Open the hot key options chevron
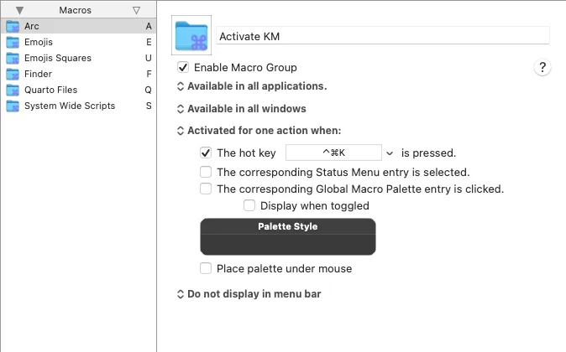This screenshot has height=352, width=566. point(390,153)
